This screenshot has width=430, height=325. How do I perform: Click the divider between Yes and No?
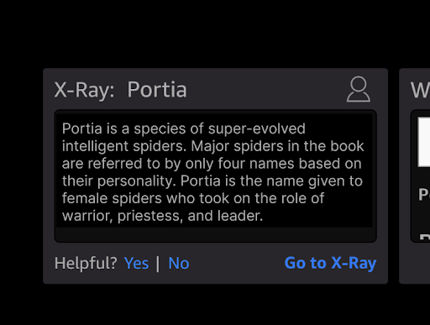coord(158,264)
